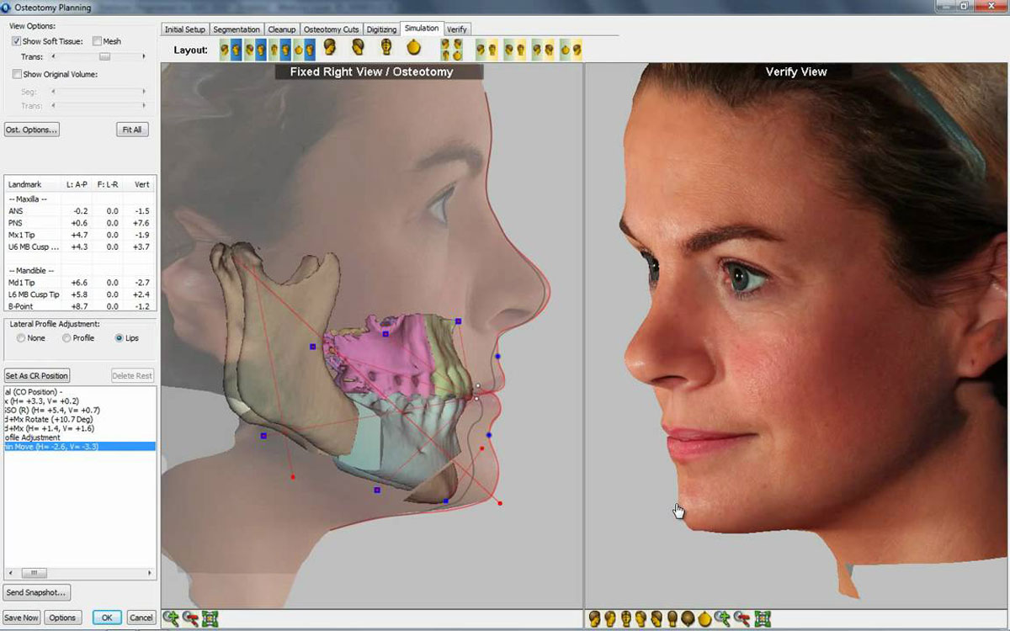Screen dimensions: 1010x631
Task: Click the Ost. Options... button
Action: click(31, 130)
